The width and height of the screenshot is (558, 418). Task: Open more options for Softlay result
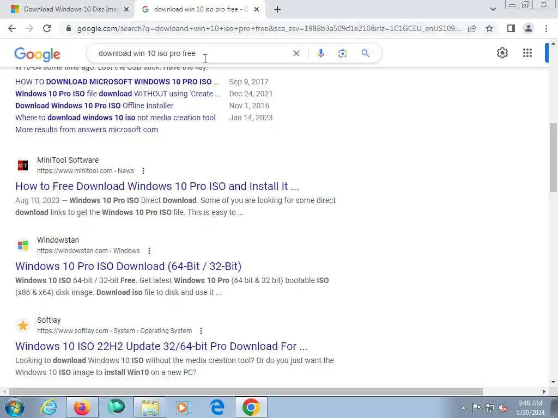tap(201, 331)
